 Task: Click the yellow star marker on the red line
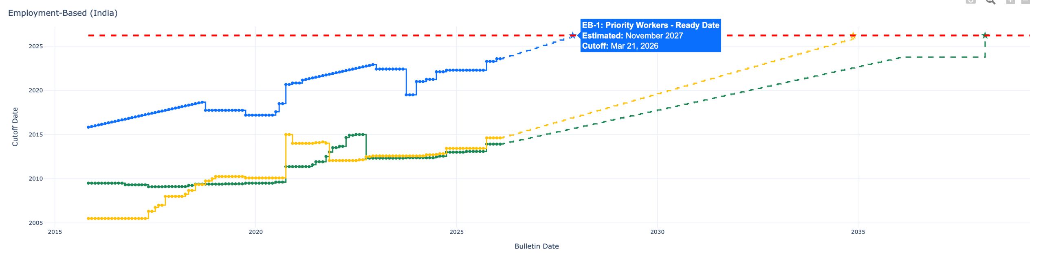853,35
